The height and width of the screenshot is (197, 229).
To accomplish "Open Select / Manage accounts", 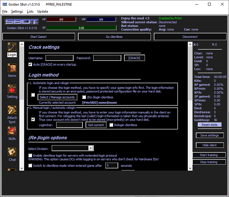I will (x=57, y=97).
